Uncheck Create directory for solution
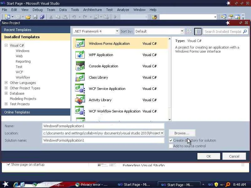This screenshot has height=188, width=251. (171, 140)
